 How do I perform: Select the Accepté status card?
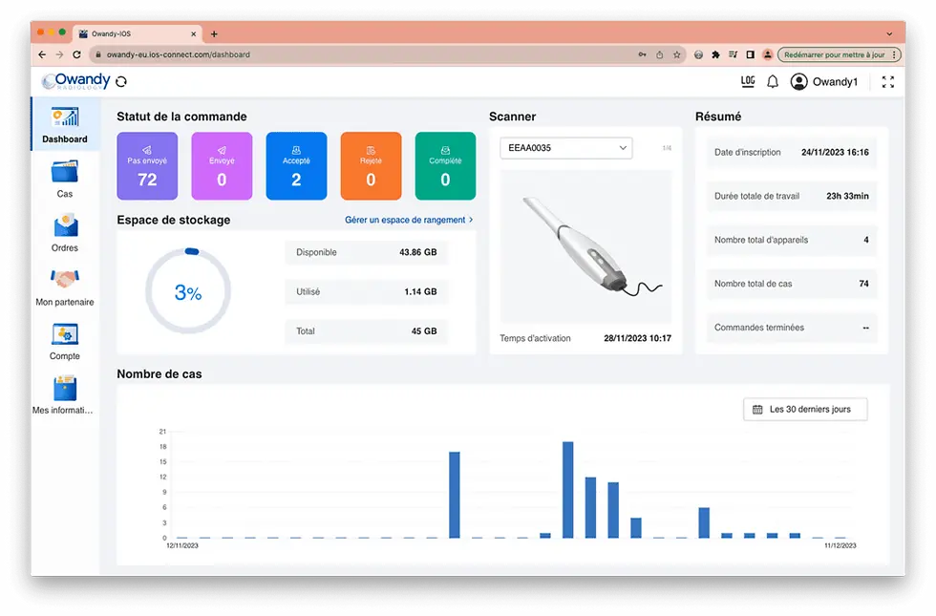click(x=297, y=166)
